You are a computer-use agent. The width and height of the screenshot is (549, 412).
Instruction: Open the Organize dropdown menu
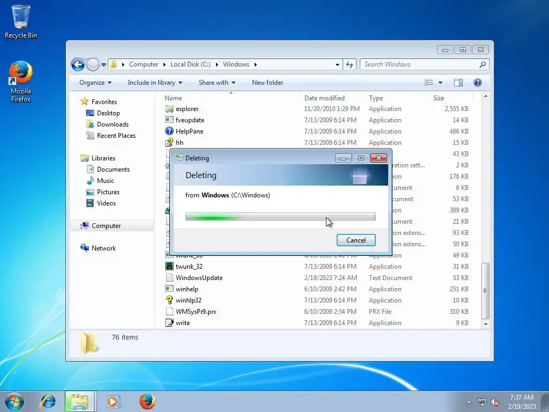[x=95, y=83]
